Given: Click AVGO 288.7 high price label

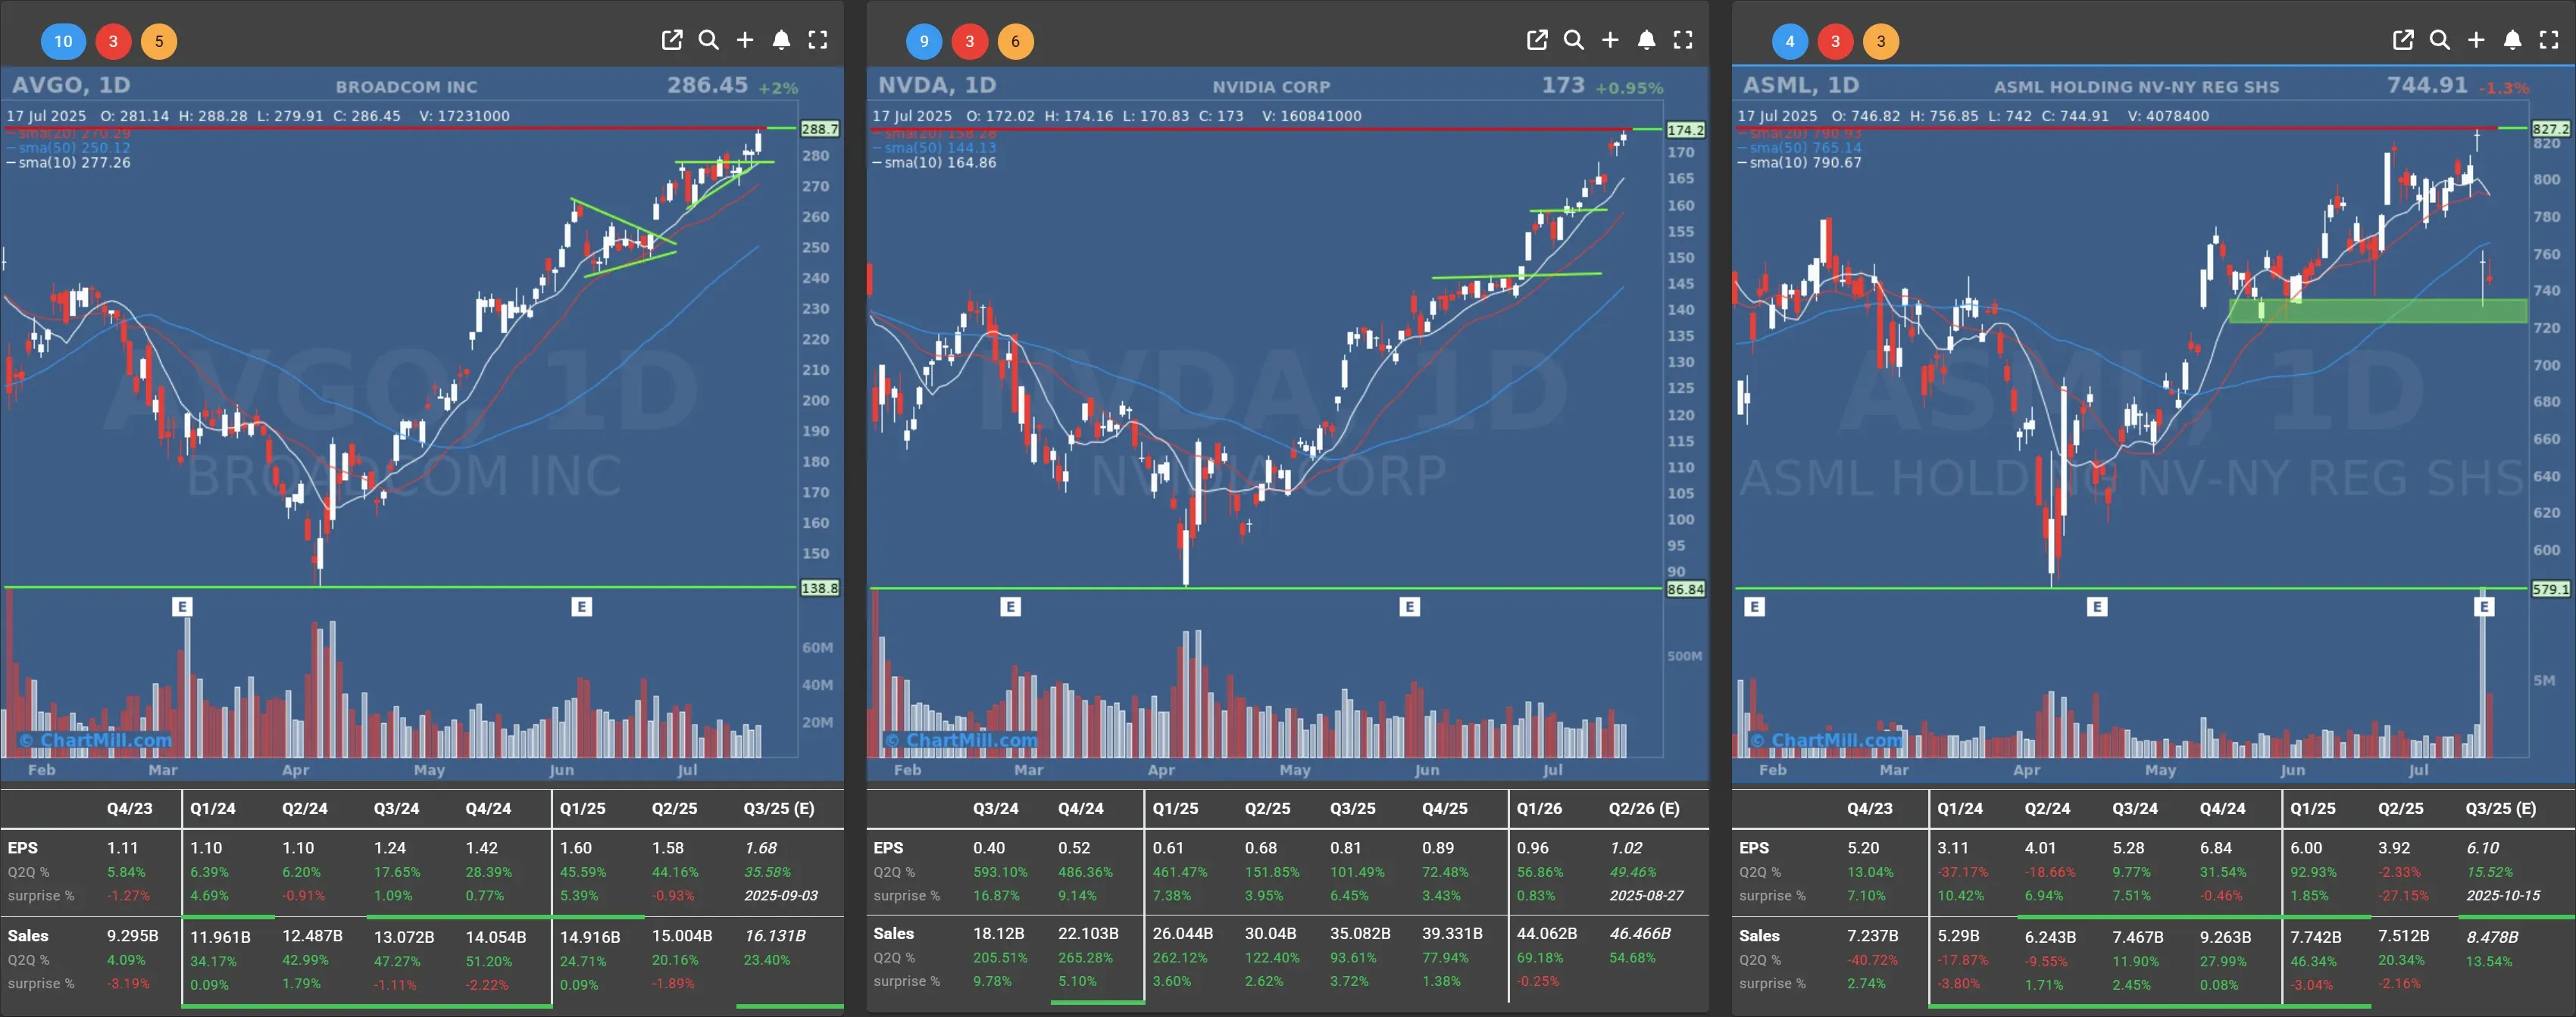Looking at the screenshot, I should click(820, 129).
